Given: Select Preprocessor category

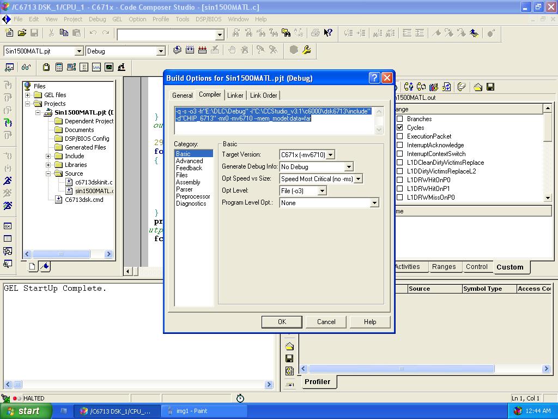Looking at the screenshot, I should (193, 196).
